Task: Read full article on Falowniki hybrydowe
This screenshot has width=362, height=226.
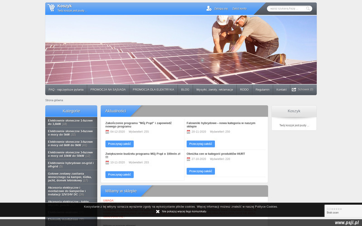Action: tap(200, 144)
